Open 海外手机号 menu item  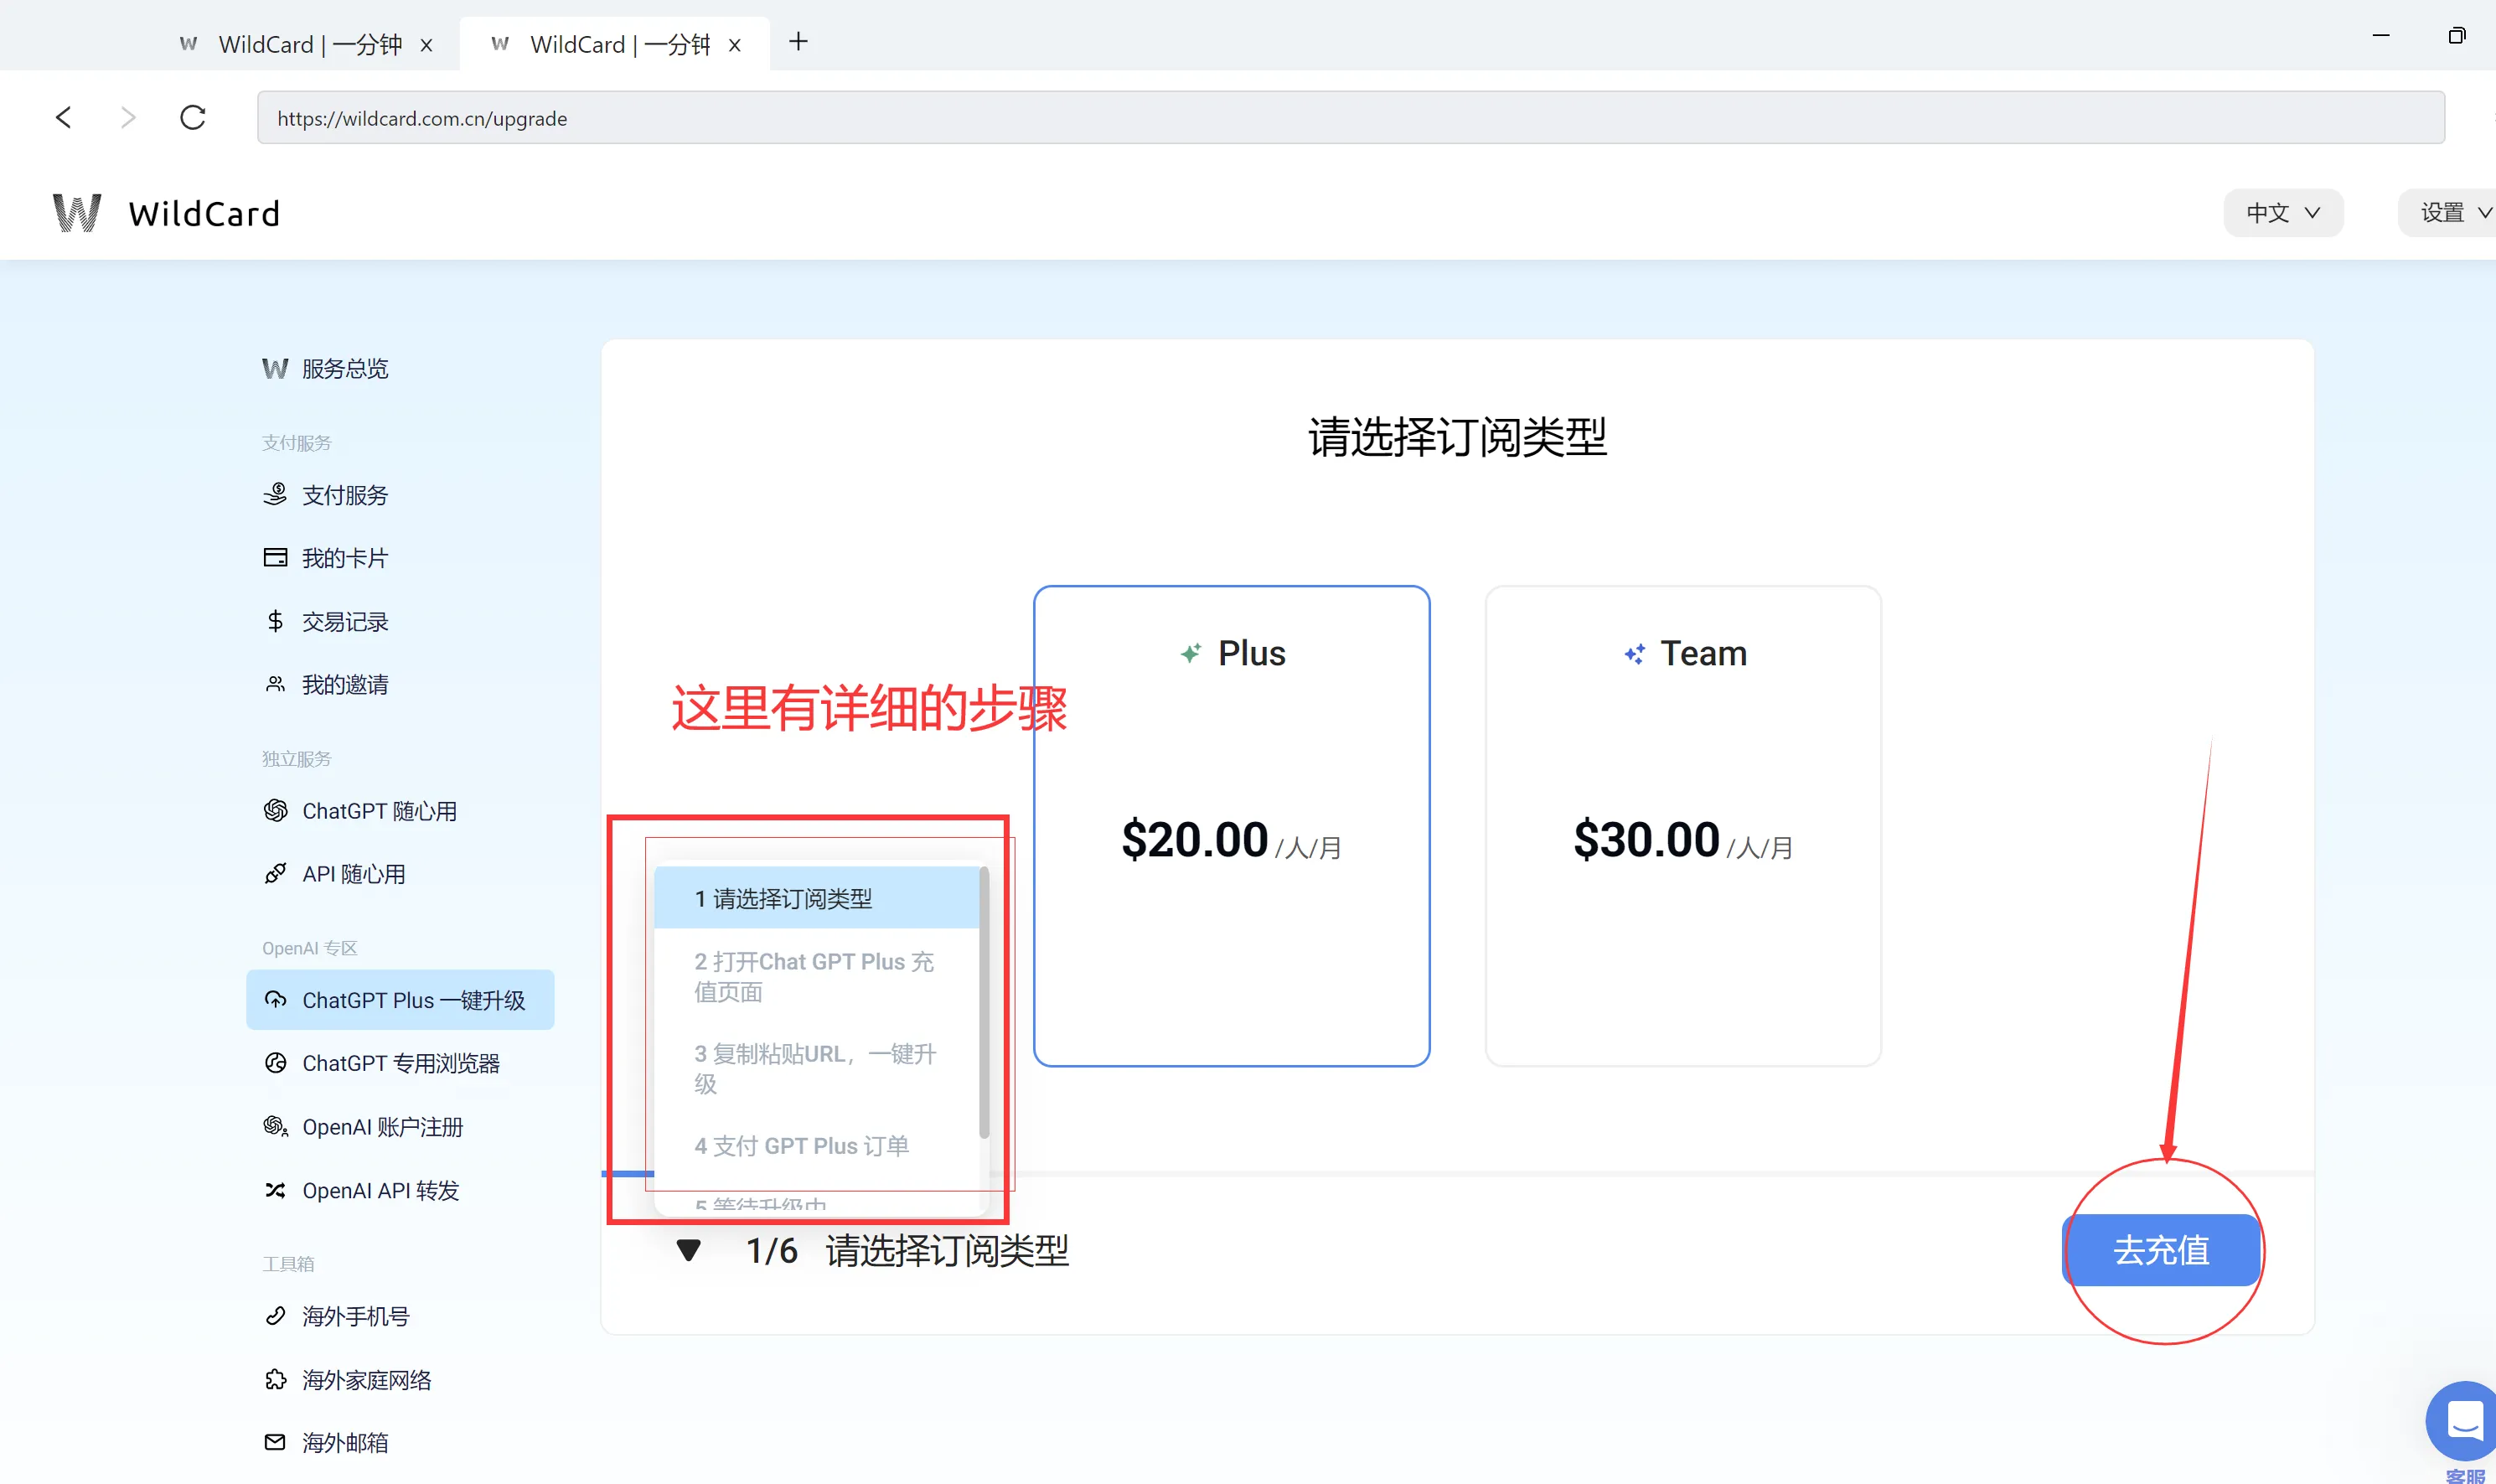[x=400, y=1316]
